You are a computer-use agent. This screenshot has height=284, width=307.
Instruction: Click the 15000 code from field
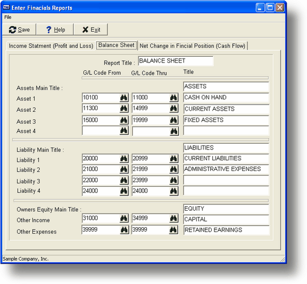coord(101,120)
